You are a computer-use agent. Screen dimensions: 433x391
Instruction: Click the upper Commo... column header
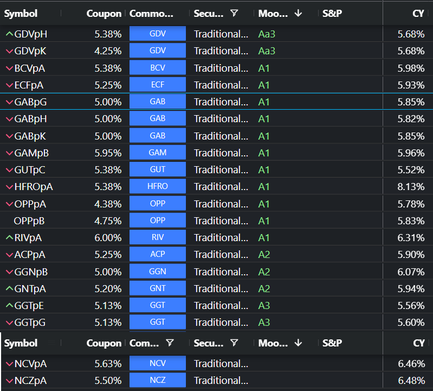[x=151, y=13]
